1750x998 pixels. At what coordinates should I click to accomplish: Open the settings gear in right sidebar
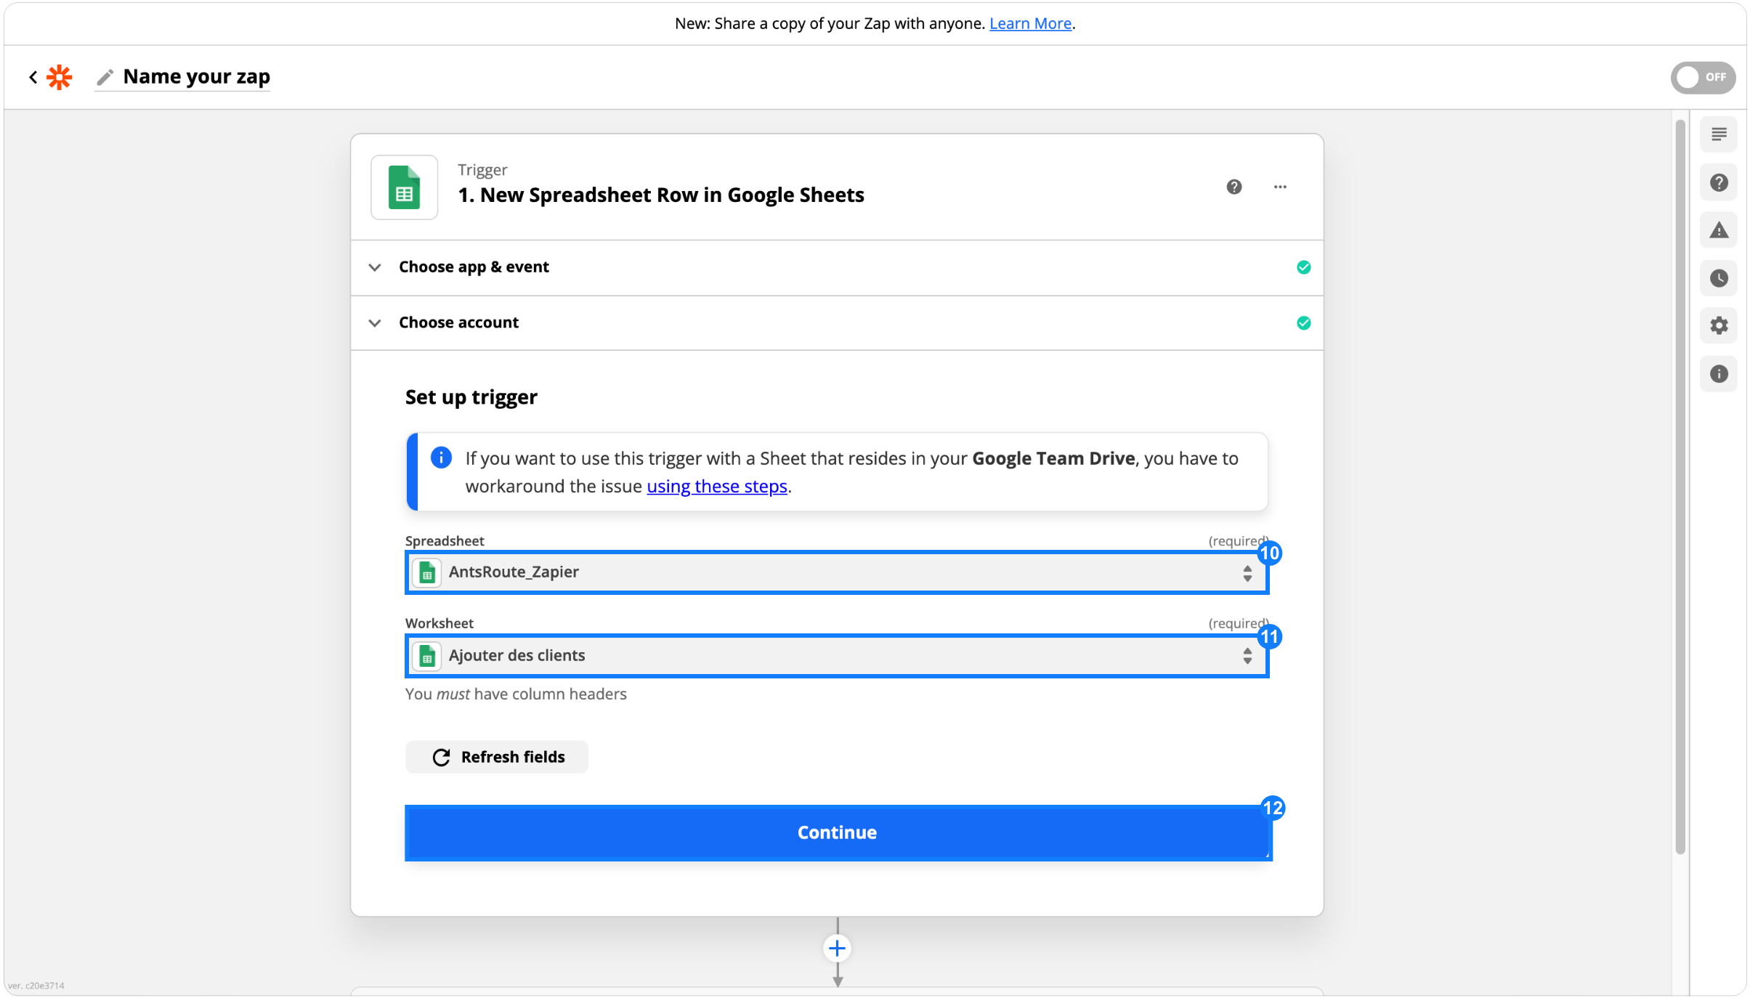[1719, 326]
